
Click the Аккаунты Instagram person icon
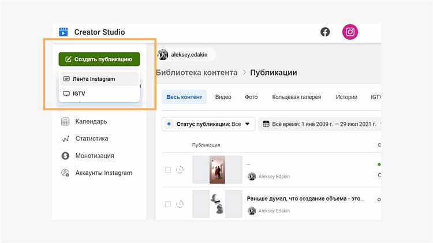pyautogui.click(x=65, y=173)
